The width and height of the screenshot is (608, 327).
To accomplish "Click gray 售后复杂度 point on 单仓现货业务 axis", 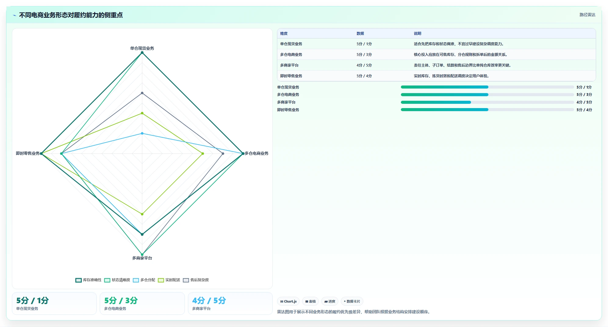I will (142, 93).
